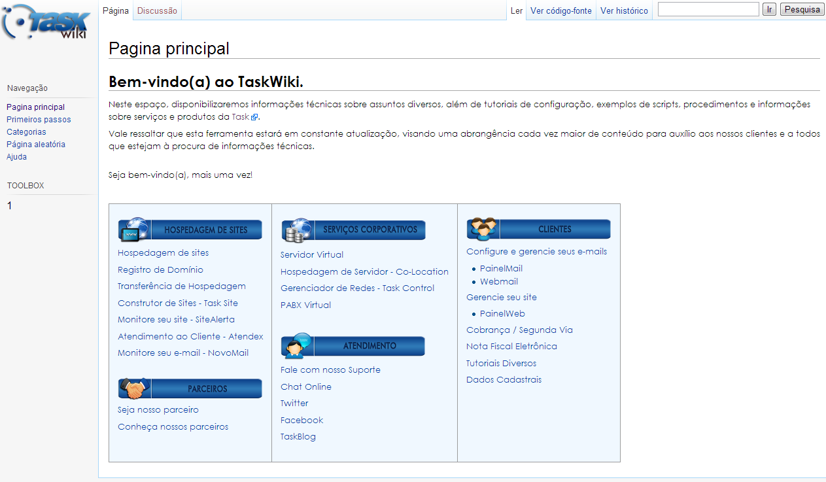Viewport: 826px width, 482px height.
Task: Open Configure e gerencie seus e-mails
Action: tap(536, 251)
